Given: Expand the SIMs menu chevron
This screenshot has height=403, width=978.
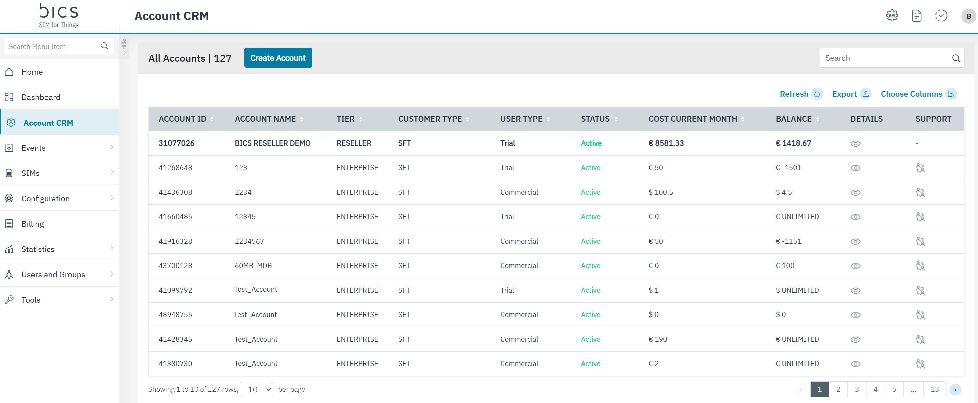Looking at the screenshot, I should (x=112, y=172).
